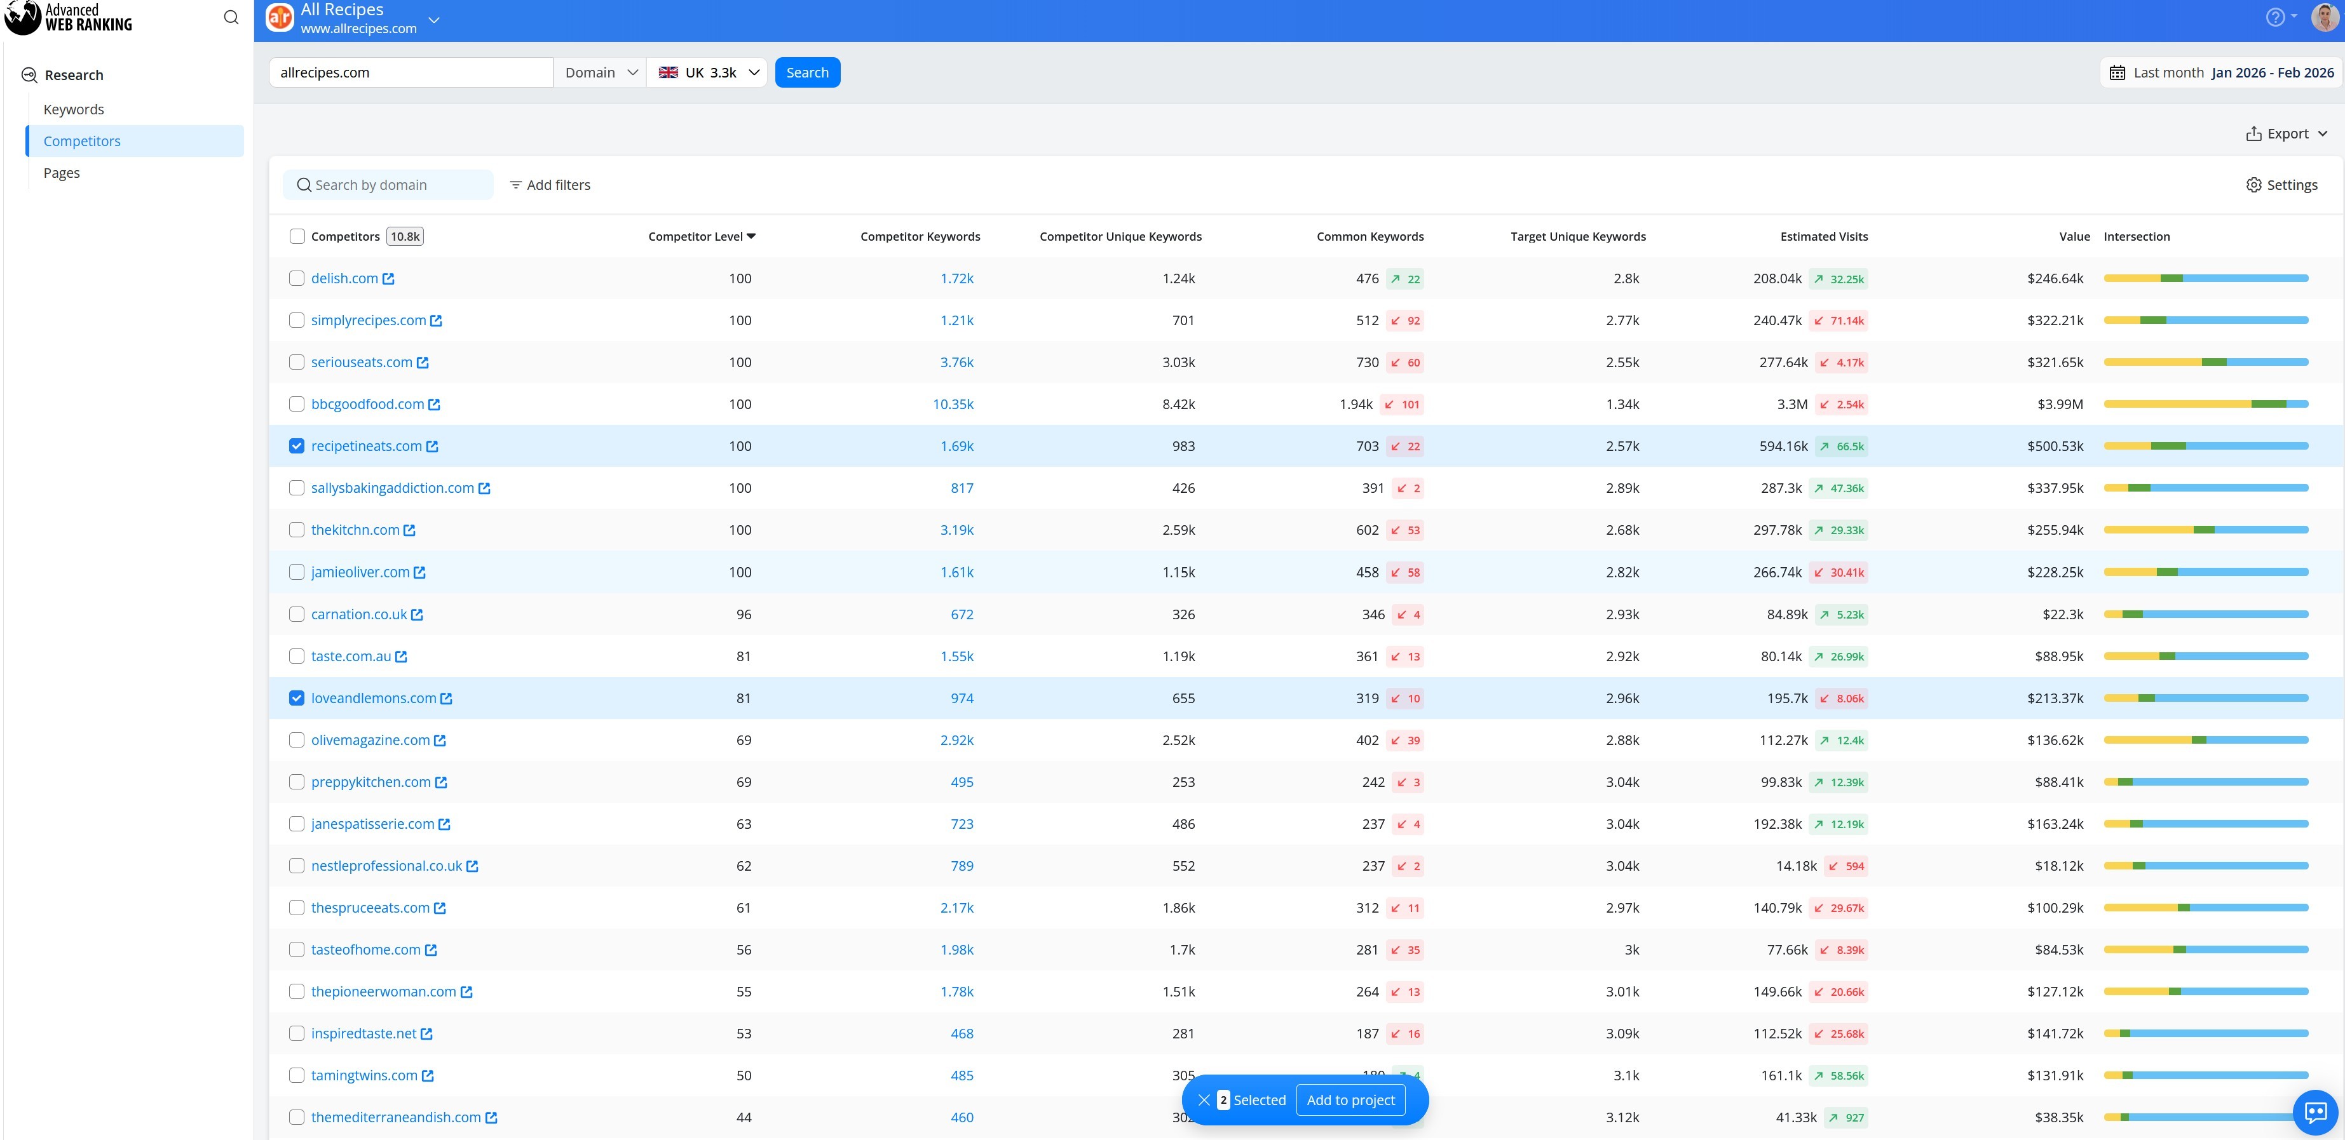
Task: Click seriouseats.com intersection bar
Action: pyautogui.click(x=2206, y=362)
